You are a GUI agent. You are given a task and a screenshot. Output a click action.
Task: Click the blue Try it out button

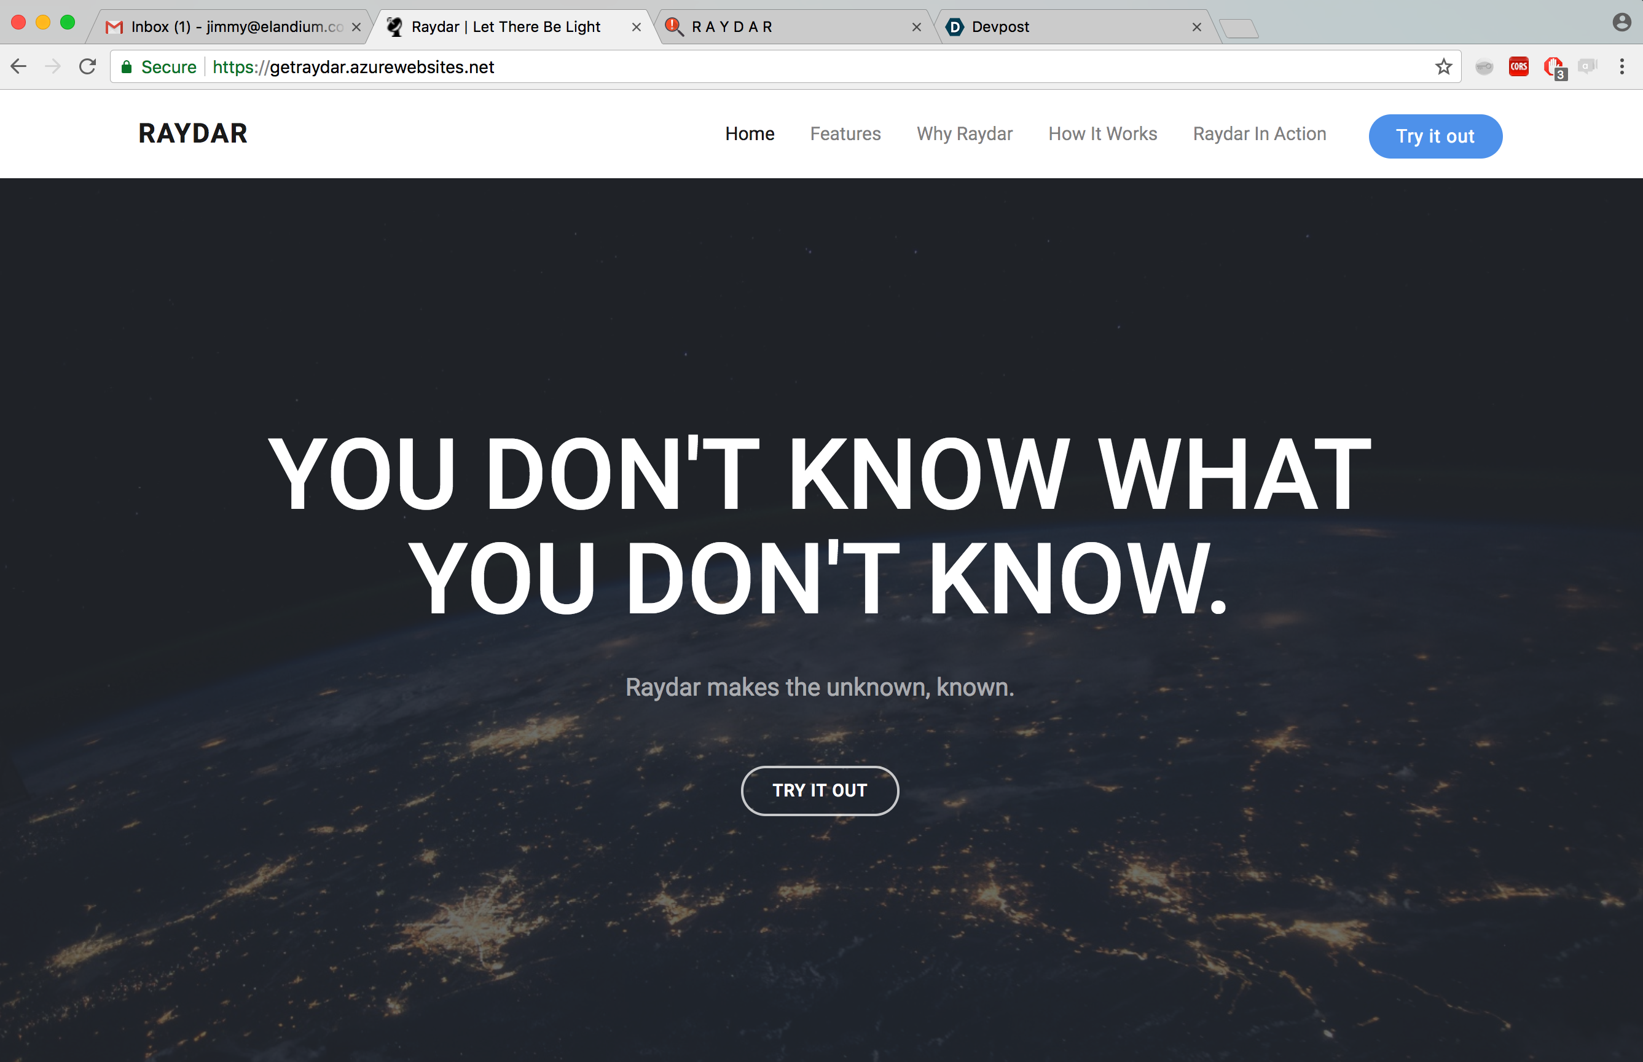coord(1435,136)
